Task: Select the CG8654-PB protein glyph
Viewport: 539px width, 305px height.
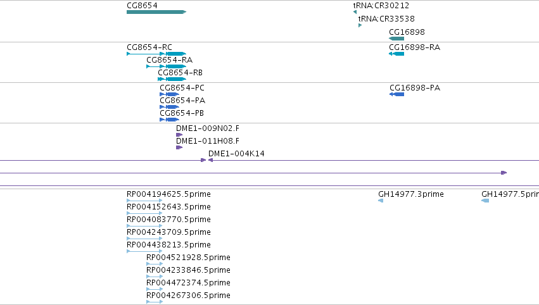Action: (170, 120)
